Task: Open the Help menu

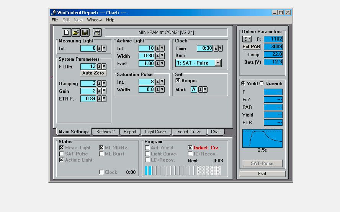Action: point(110,20)
